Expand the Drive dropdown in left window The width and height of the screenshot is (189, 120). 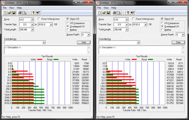[x=32, y=19]
